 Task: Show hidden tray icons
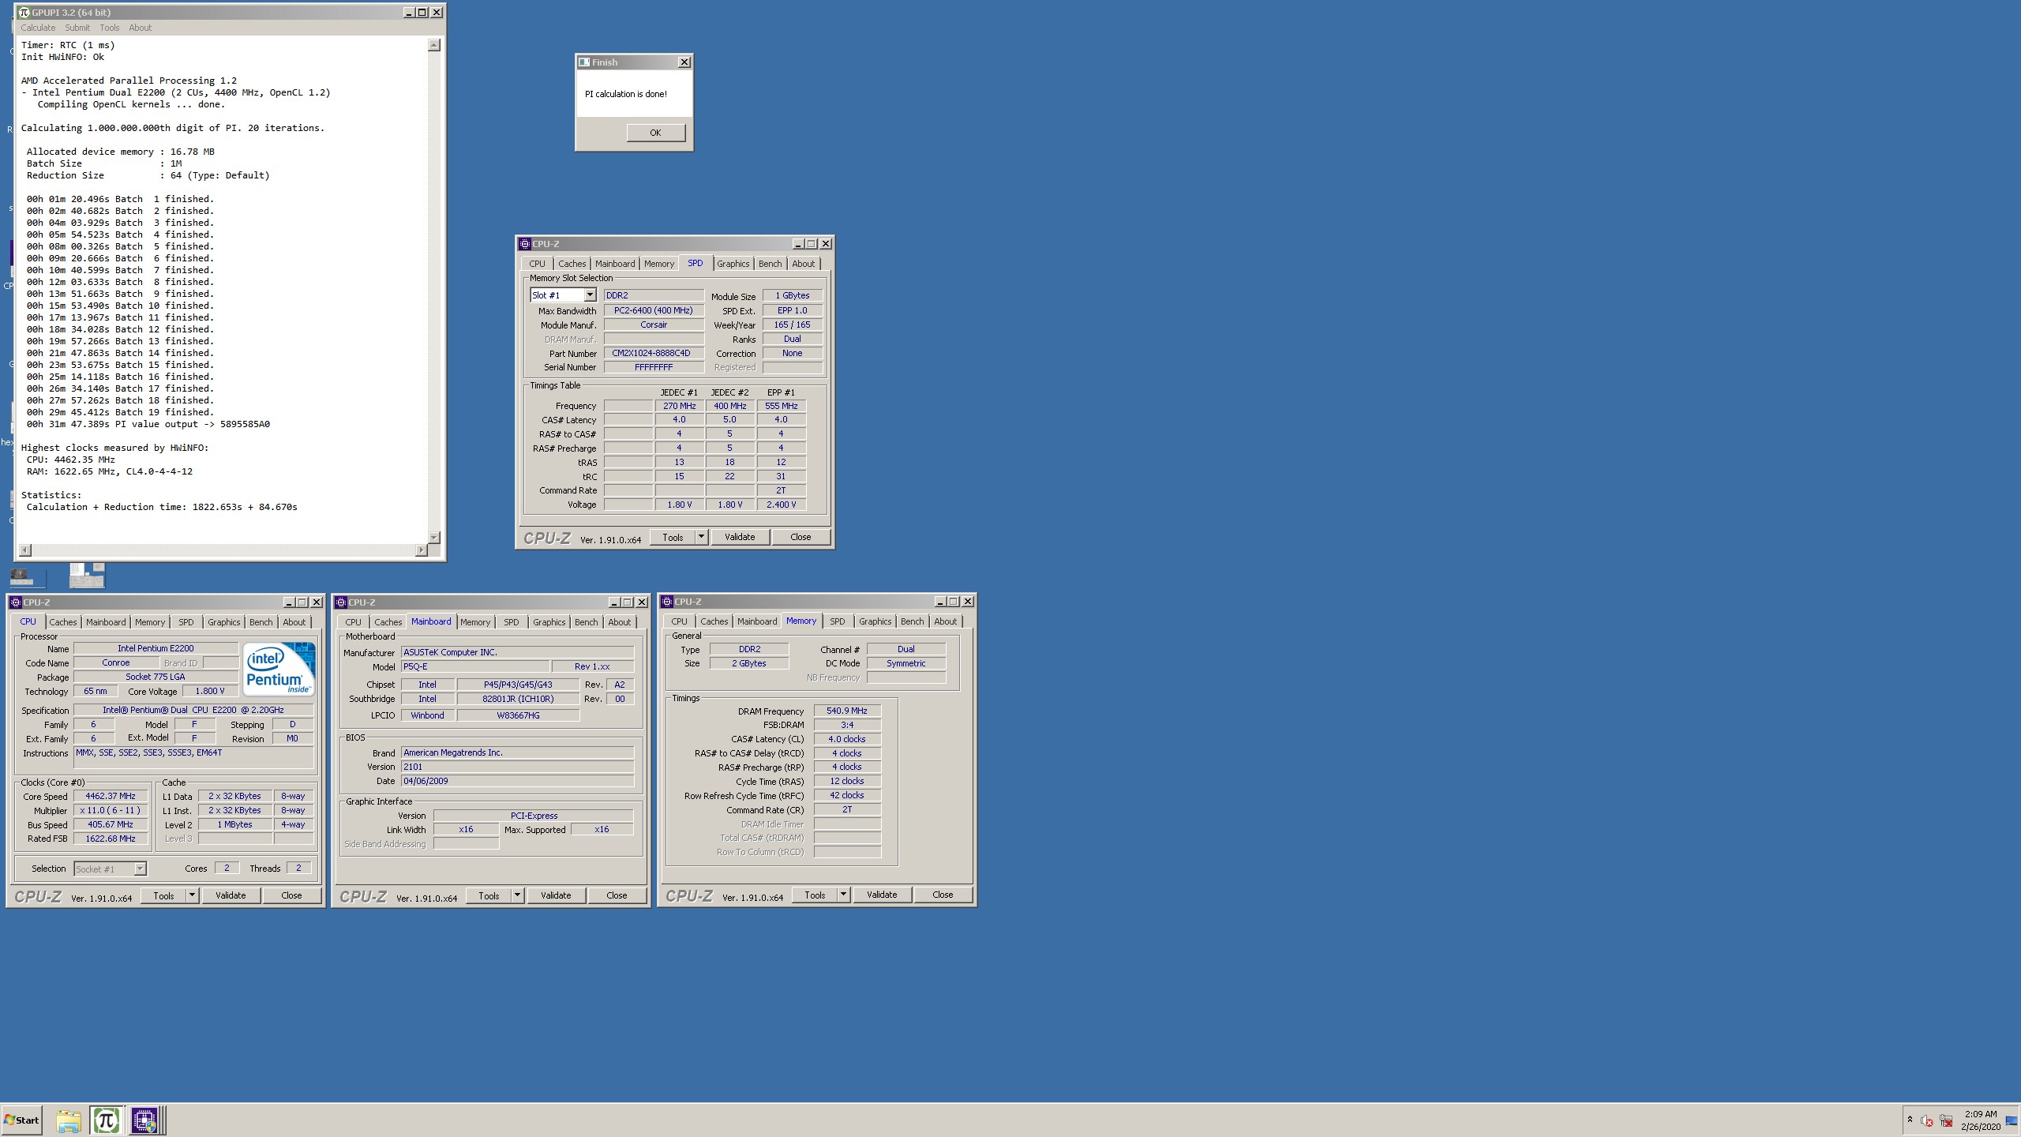1910,1120
